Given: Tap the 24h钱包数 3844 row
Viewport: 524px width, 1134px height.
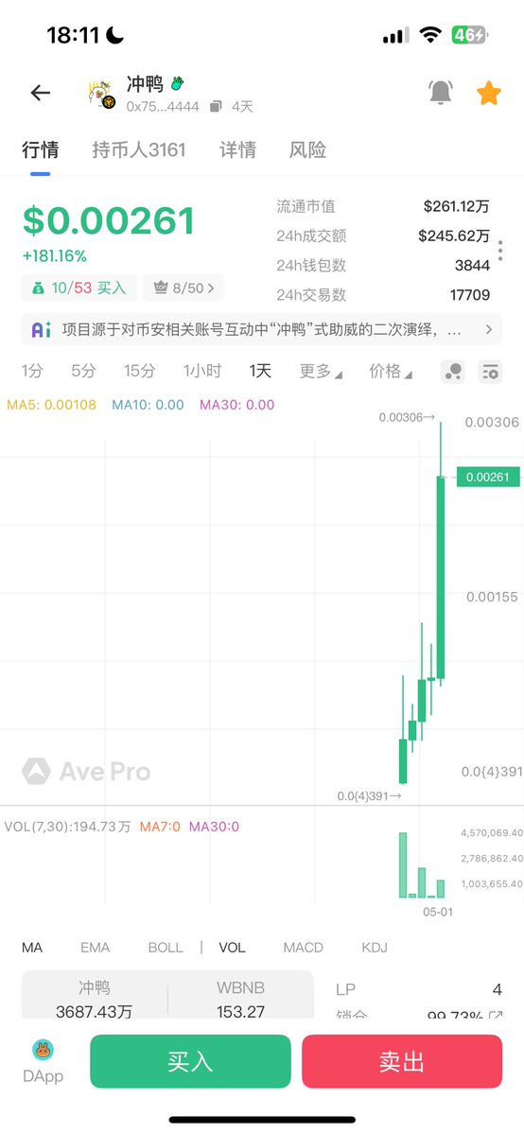Looking at the screenshot, I should [383, 266].
